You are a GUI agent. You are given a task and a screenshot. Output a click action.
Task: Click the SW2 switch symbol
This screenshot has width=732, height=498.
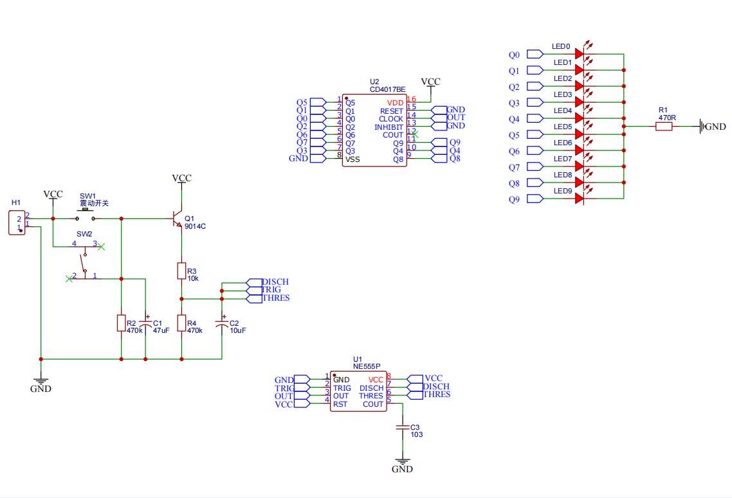coord(84,262)
